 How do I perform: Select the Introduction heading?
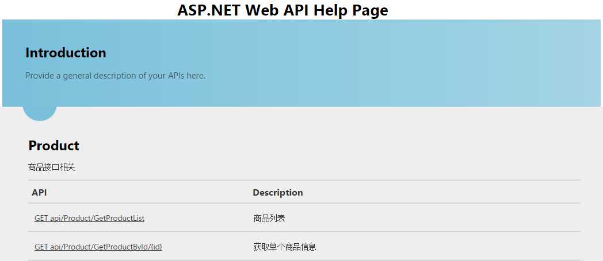66,53
